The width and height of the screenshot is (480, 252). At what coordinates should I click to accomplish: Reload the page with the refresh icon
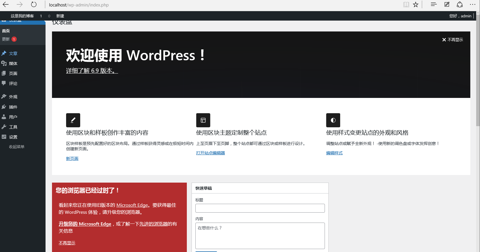click(x=34, y=4)
